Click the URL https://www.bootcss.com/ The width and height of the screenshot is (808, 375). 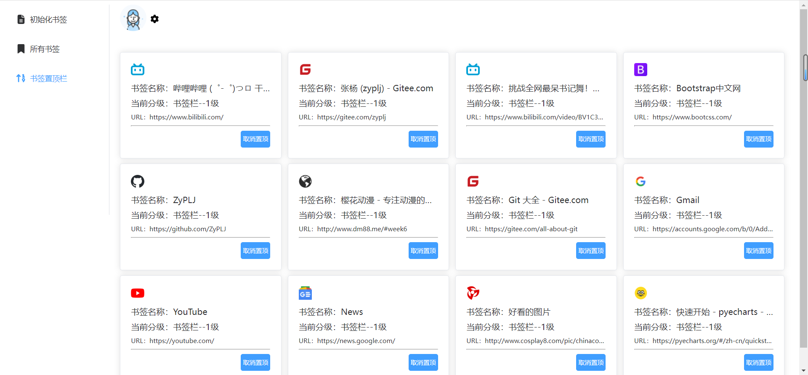click(692, 117)
